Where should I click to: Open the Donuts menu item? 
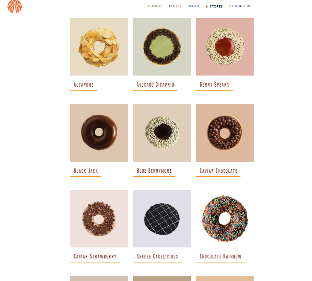[x=155, y=6]
